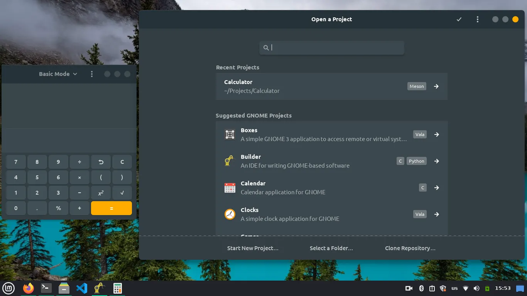The width and height of the screenshot is (527, 296).
Task: Click the 0 key in Calculator
Action: click(x=16, y=208)
